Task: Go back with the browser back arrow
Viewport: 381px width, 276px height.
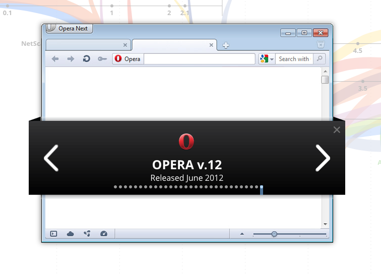Action: (55, 59)
